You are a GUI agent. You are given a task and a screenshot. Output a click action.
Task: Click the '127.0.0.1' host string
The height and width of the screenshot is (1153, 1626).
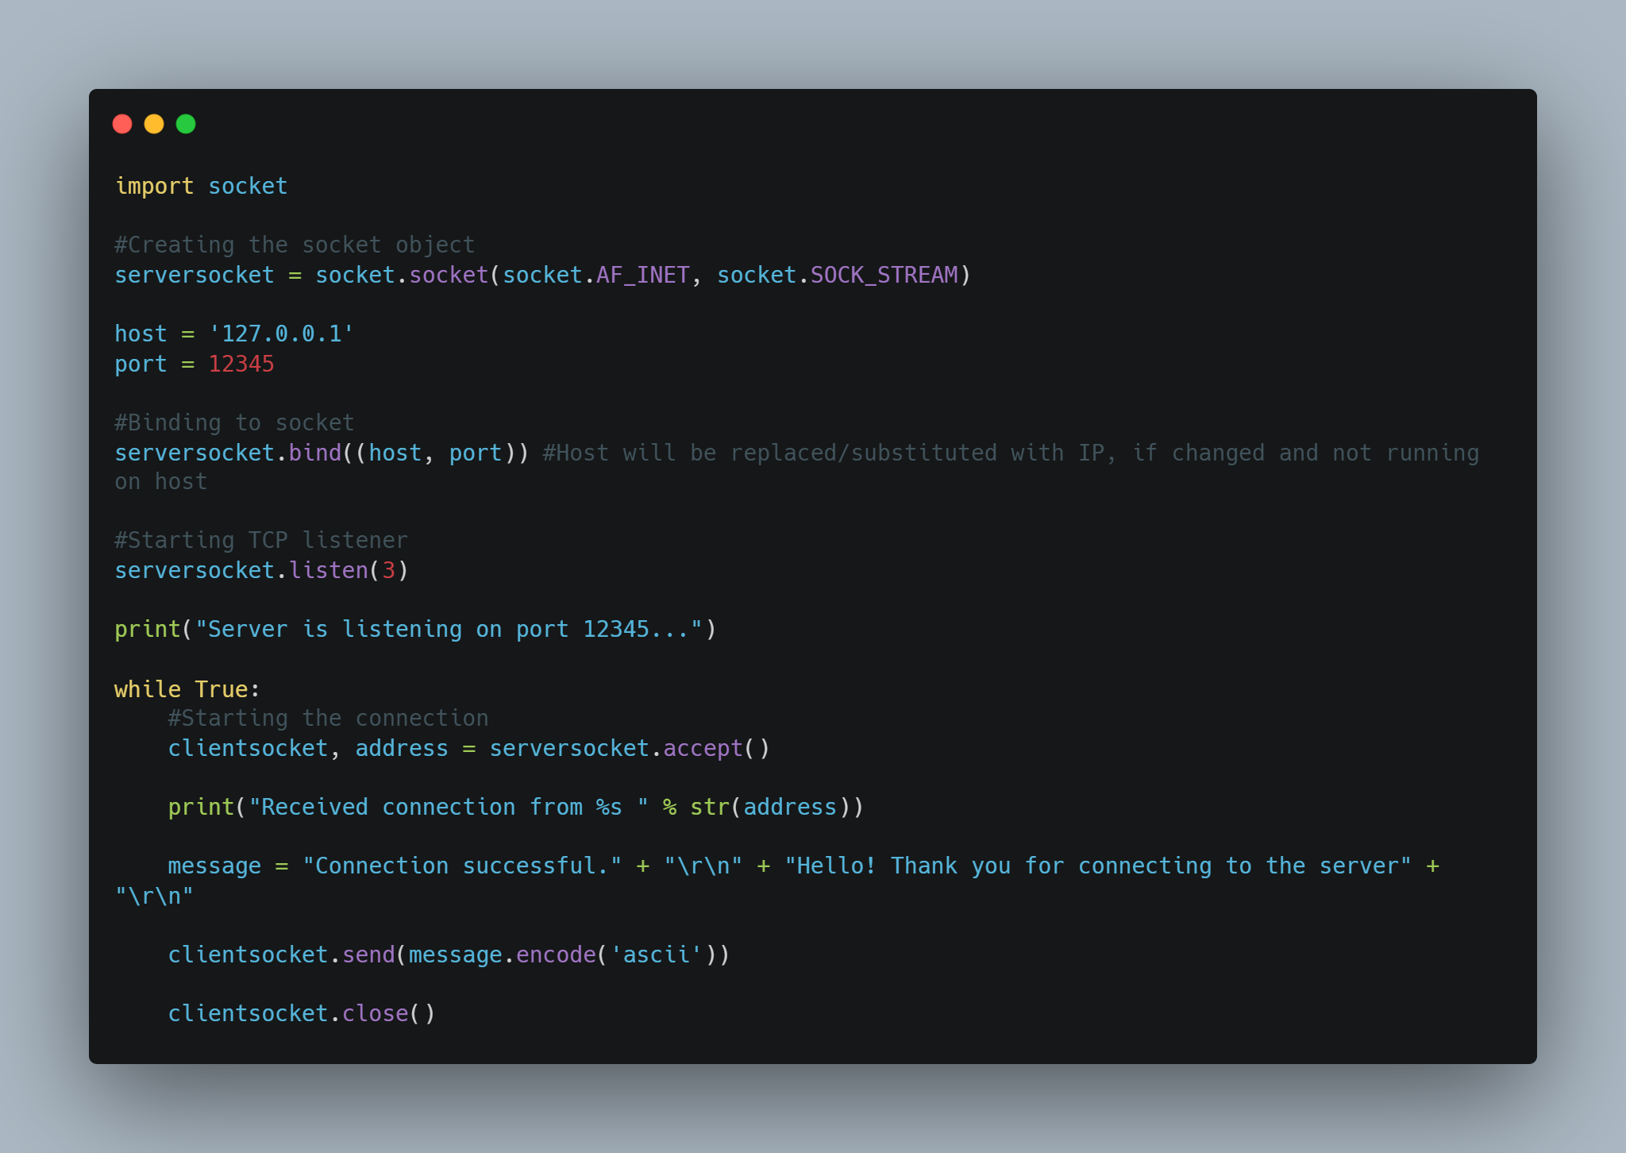click(x=281, y=334)
